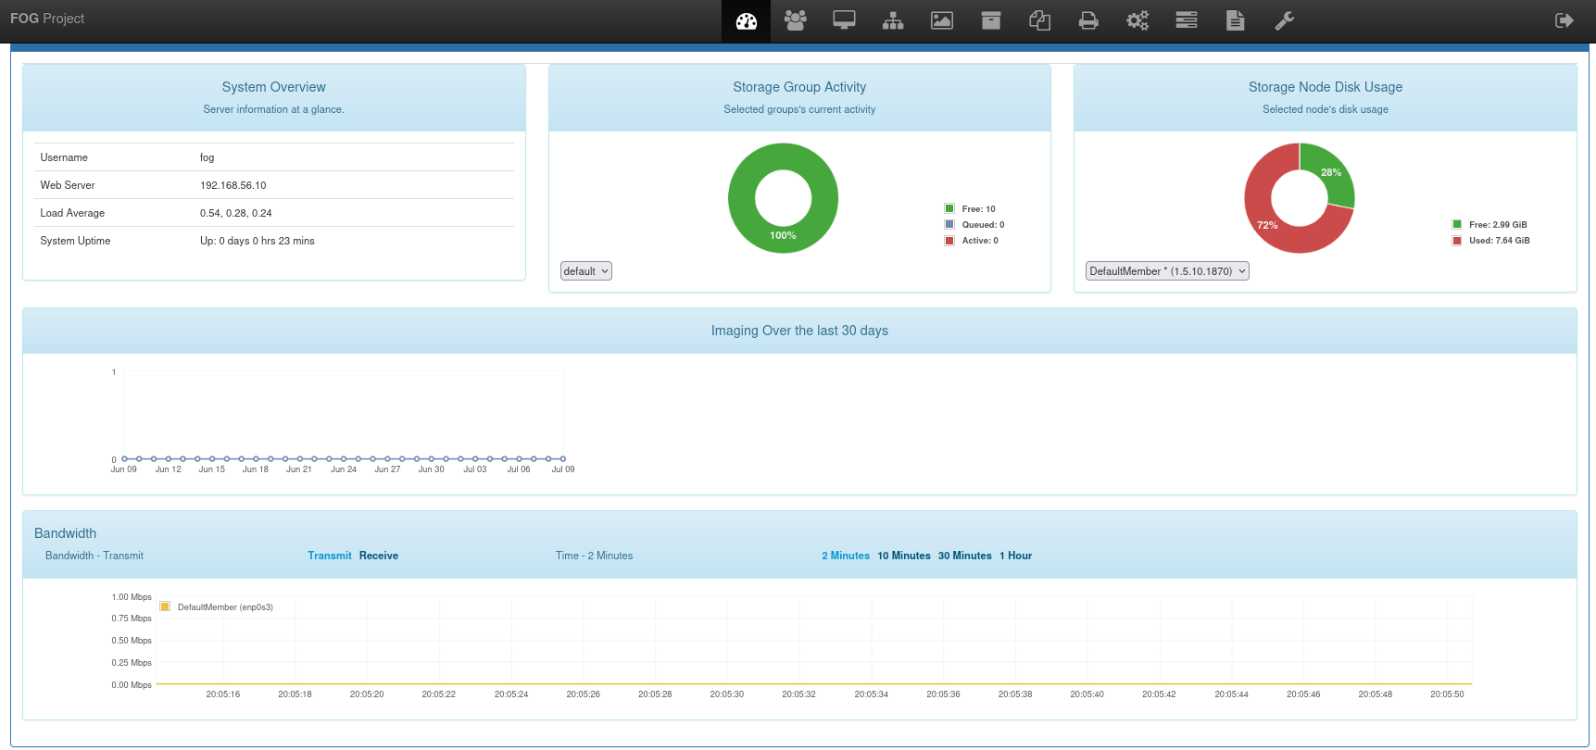
Task: Open the FOG Configuration wrench icon
Action: click(1285, 20)
